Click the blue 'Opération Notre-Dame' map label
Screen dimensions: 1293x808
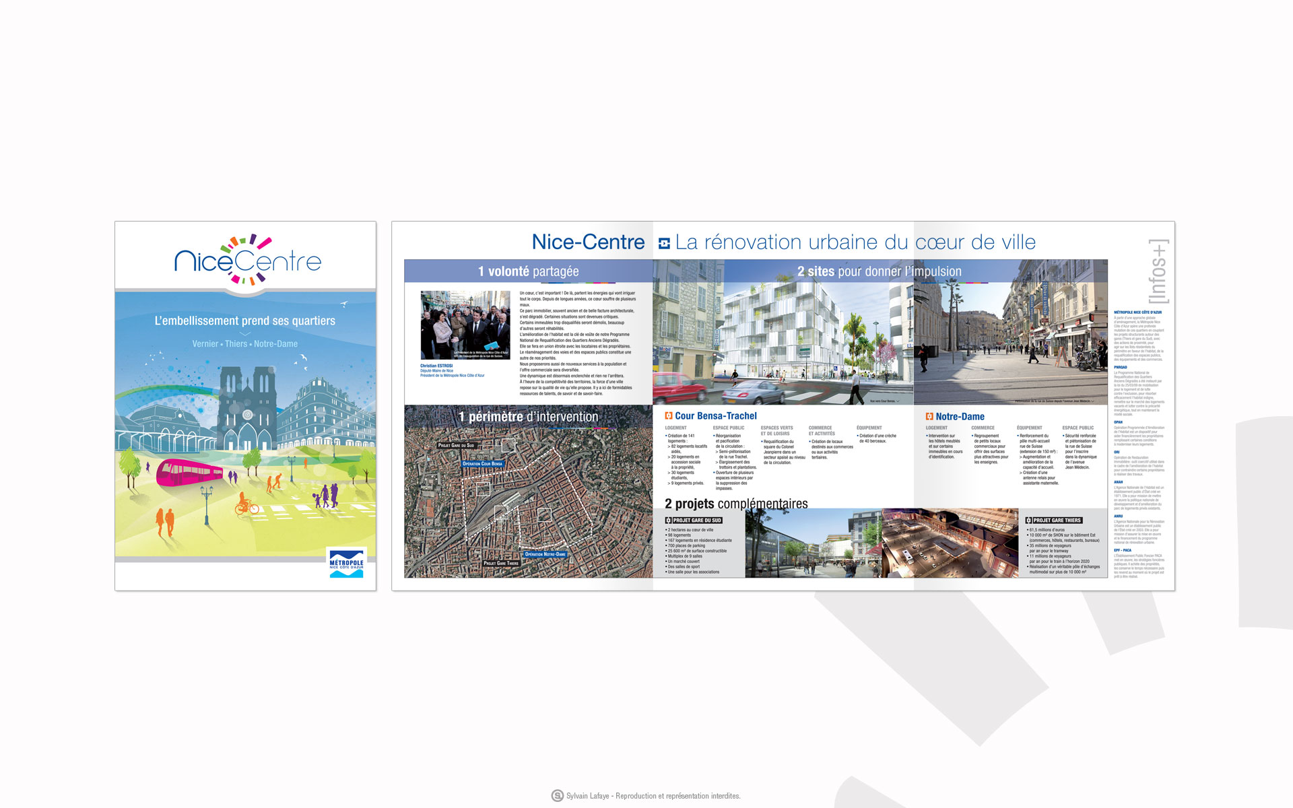coord(545,554)
